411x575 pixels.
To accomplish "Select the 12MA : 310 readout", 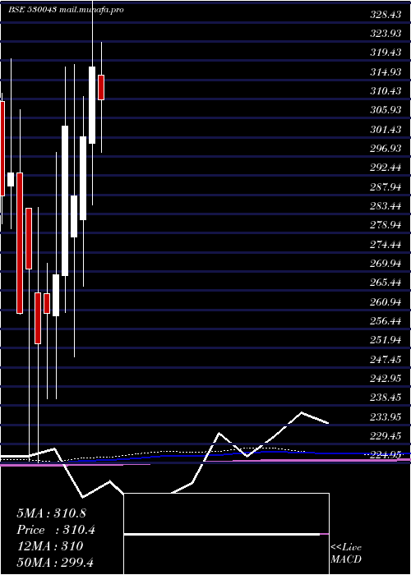I will (50, 546).
